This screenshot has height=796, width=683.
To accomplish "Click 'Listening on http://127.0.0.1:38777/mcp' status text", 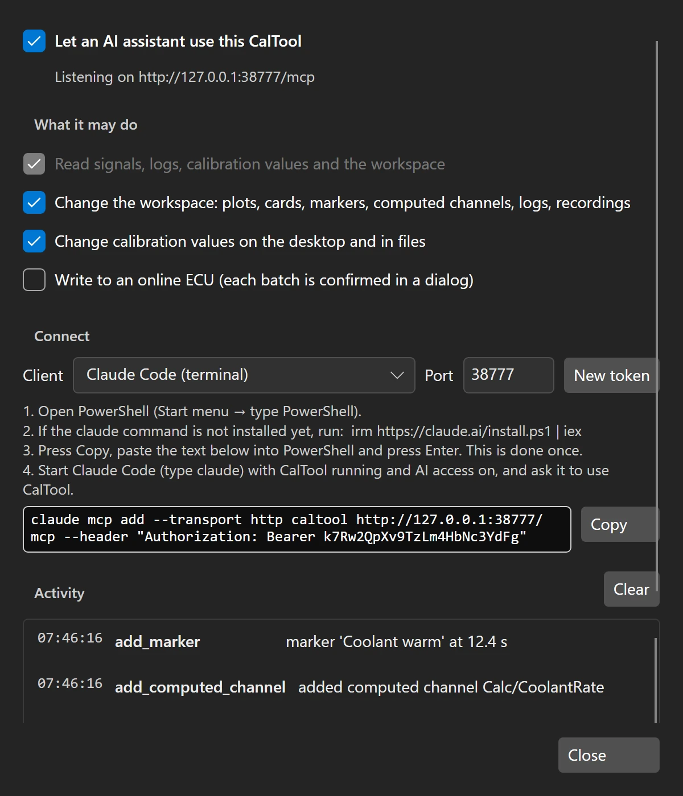I will (x=184, y=77).
